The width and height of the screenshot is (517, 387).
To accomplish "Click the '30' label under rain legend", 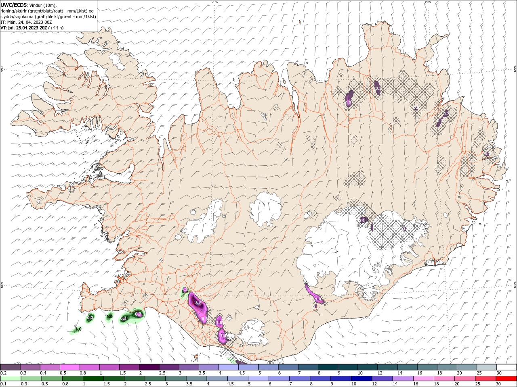I will click(498, 384).
